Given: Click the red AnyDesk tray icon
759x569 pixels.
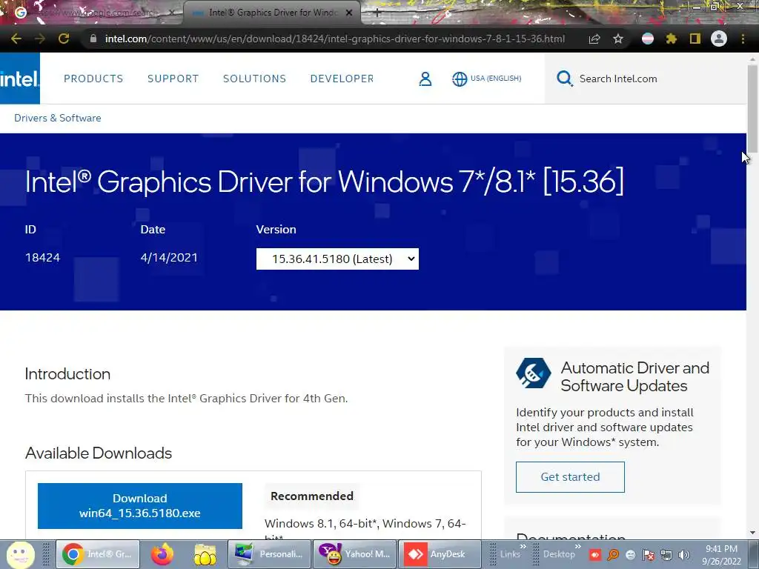Looking at the screenshot, I should click(595, 555).
